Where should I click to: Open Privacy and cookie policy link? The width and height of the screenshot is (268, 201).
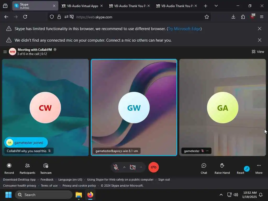tap(79, 186)
